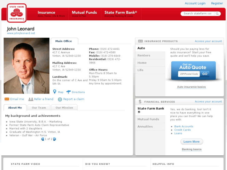Screen dimensions: 227x170
Task: Click the Register link
Action: [x=217, y=3]
